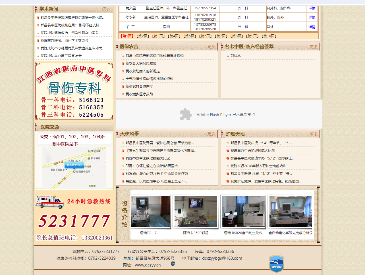This screenshot has height=275, width=365.
Task: Open news 我院成功溶栓救治一例急性脑卒中患者
Action: click(69, 33)
